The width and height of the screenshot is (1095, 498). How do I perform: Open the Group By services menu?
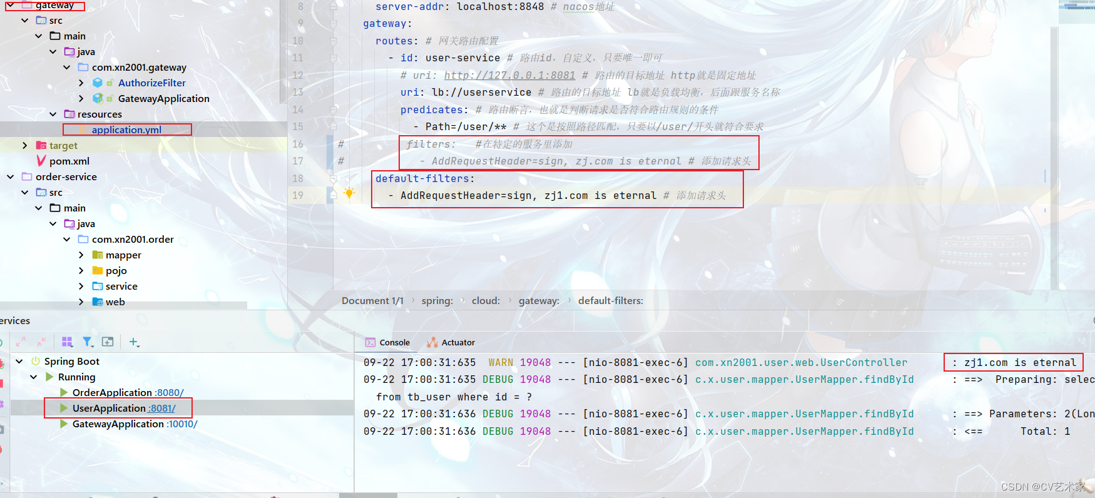pyautogui.click(x=67, y=342)
